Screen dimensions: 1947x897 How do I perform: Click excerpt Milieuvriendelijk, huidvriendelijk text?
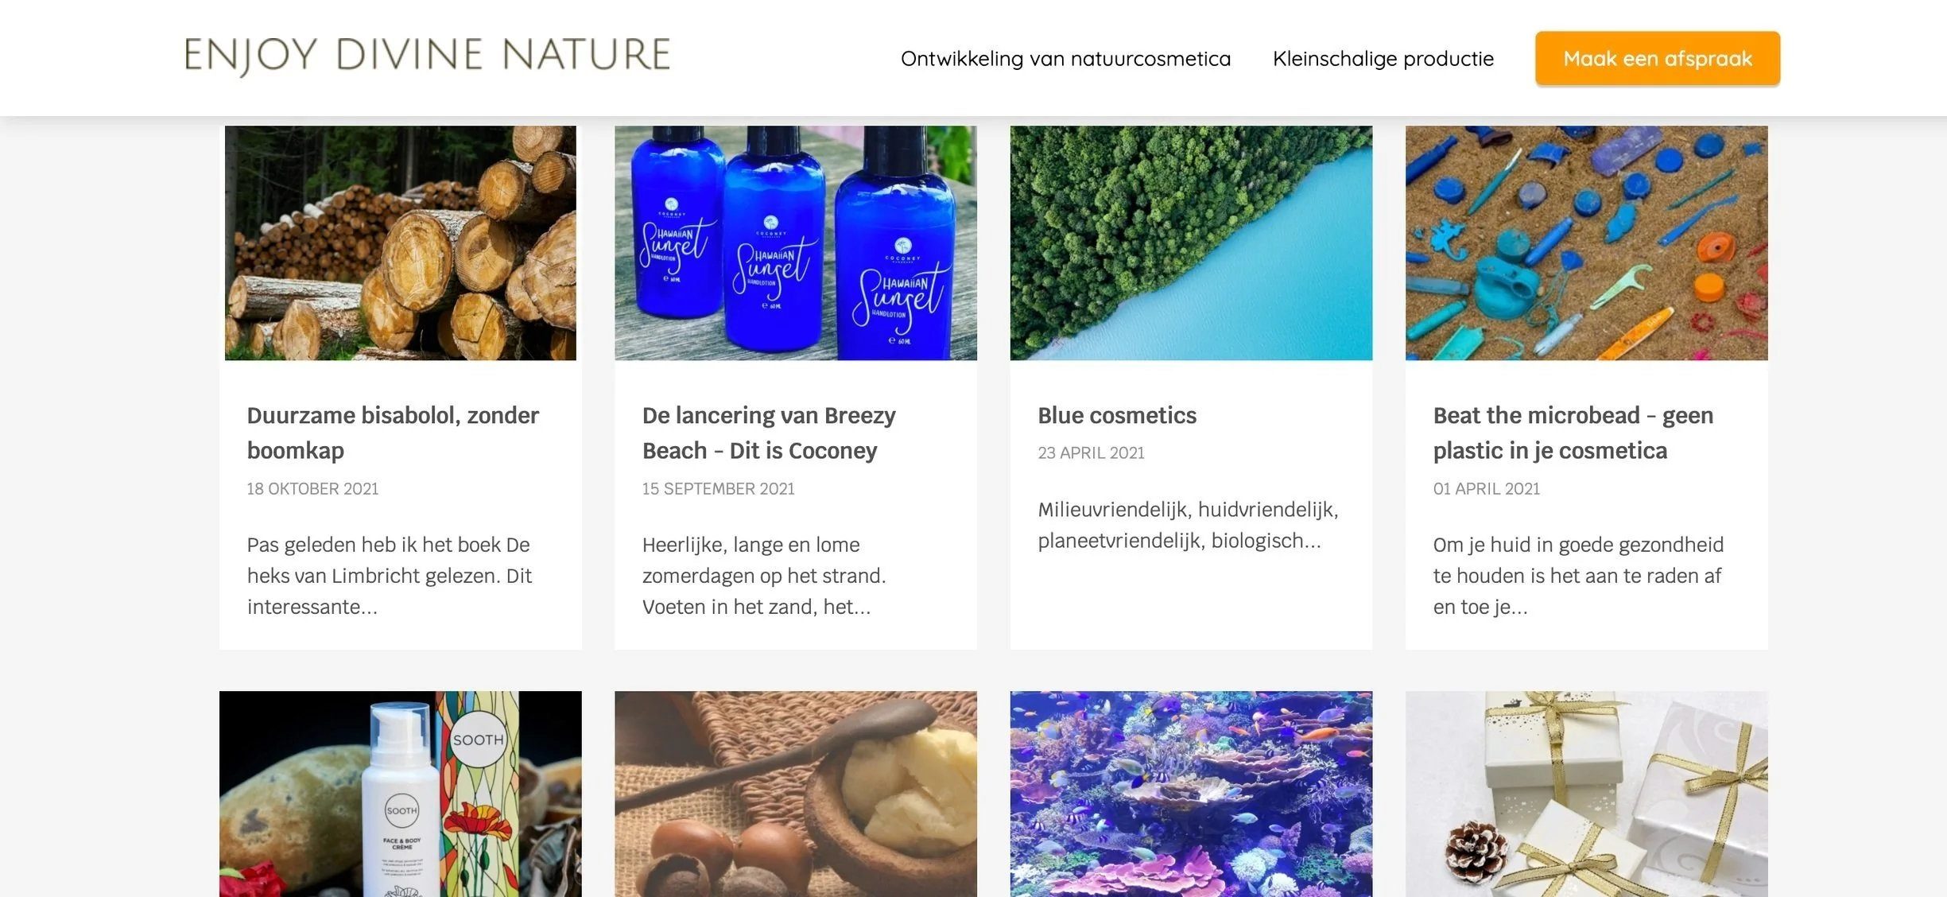[x=1188, y=525]
